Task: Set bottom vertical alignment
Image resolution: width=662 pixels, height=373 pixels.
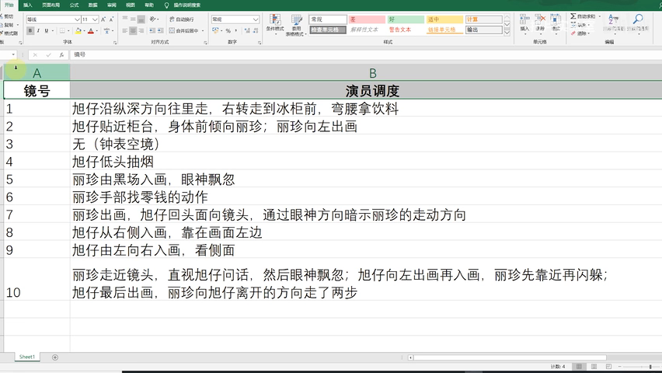Action: [141, 19]
